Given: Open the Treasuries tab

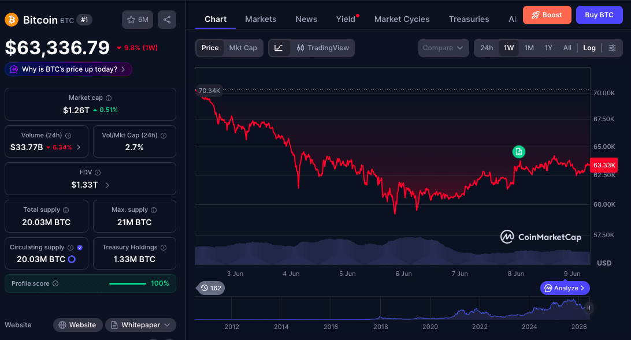Looking at the screenshot, I should [469, 19].
